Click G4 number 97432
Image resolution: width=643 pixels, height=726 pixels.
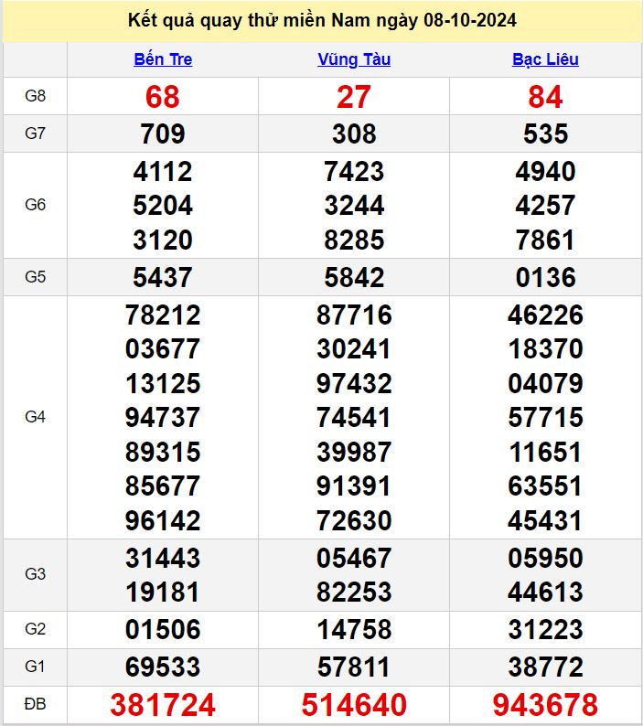pos(354,383)
